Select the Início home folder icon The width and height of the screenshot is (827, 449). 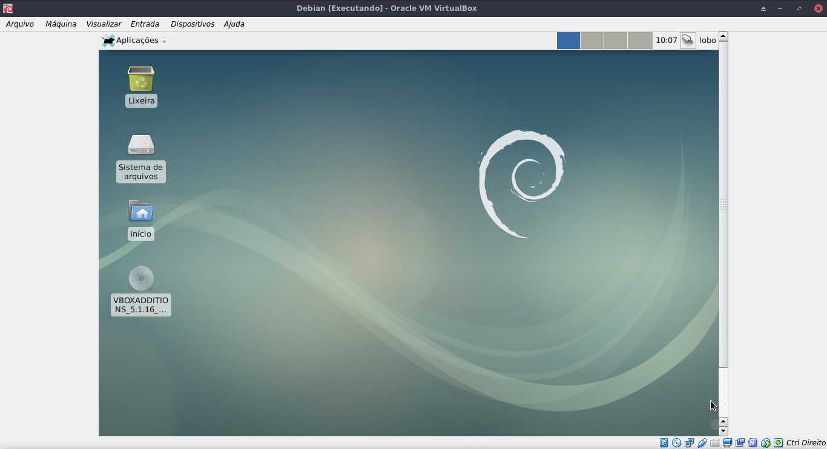click(x=141, y=211)
